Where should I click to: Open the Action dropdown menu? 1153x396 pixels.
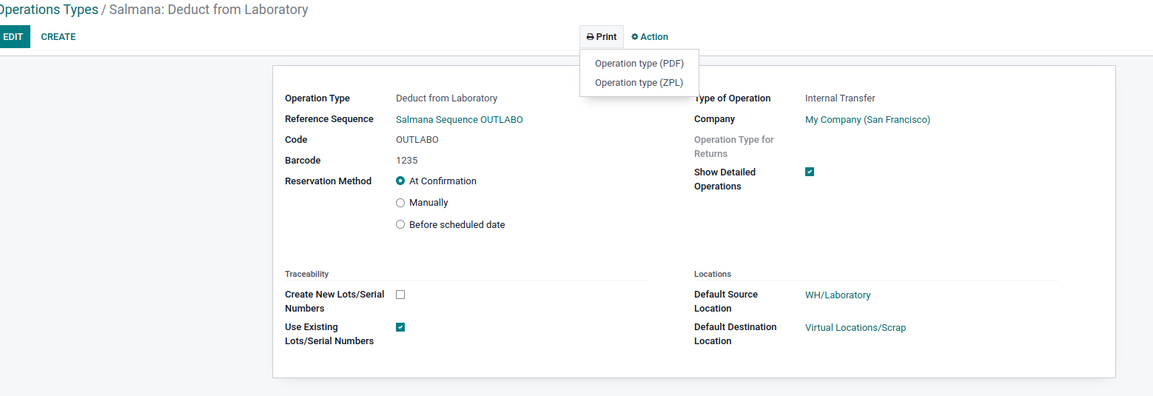[x=650, y=37]
